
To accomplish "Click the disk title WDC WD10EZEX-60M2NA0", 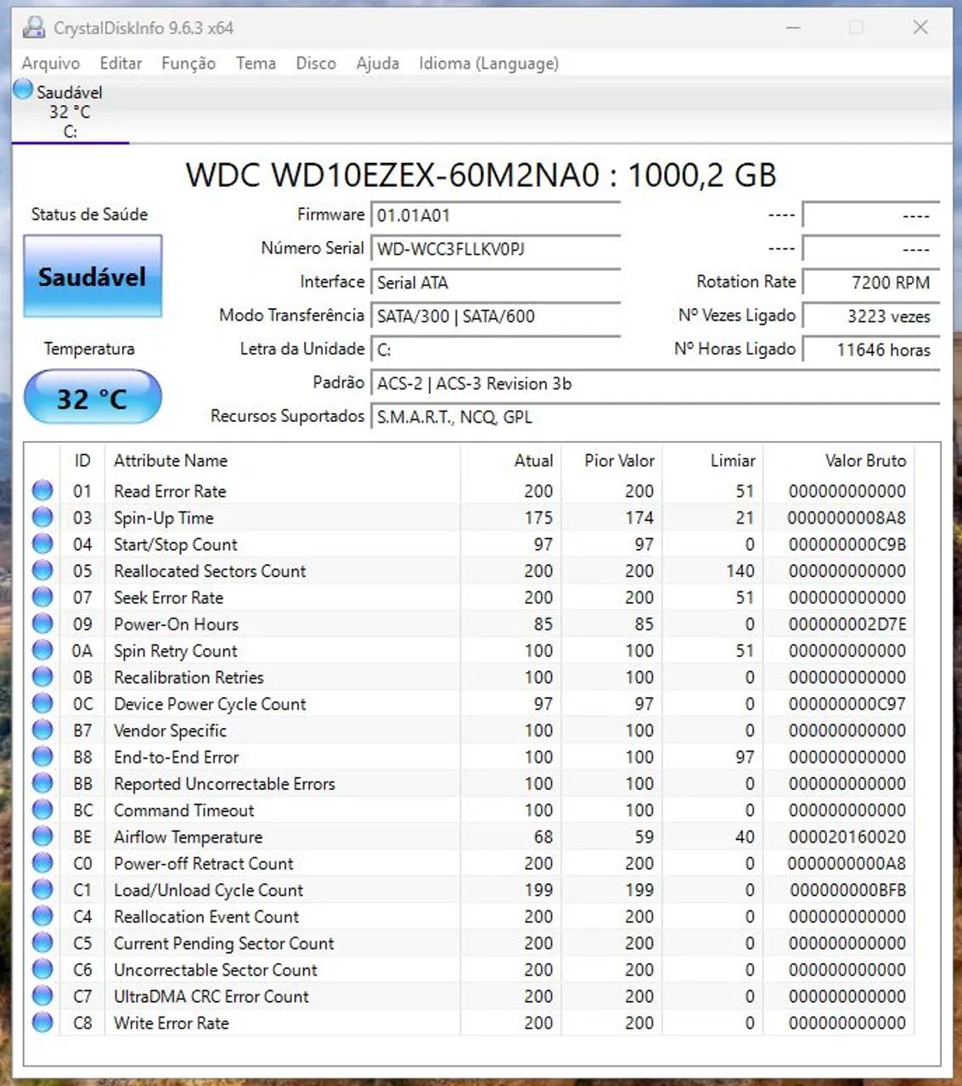I will point(481,175).
